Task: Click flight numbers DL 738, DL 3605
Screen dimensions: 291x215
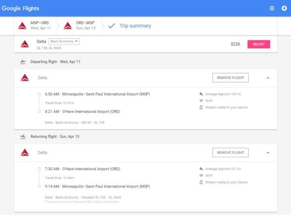Action: click(49, 48)
